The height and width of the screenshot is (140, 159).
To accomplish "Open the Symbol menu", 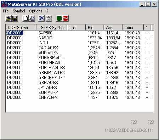I will (x=19, y=11).
